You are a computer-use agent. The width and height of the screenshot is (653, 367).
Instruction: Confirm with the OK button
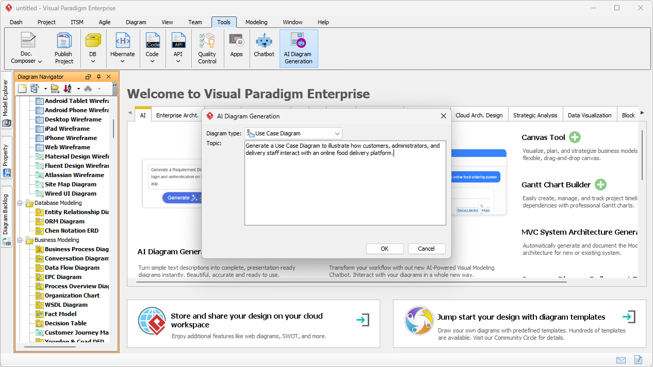pyautogui.click(x=384, y=249)
